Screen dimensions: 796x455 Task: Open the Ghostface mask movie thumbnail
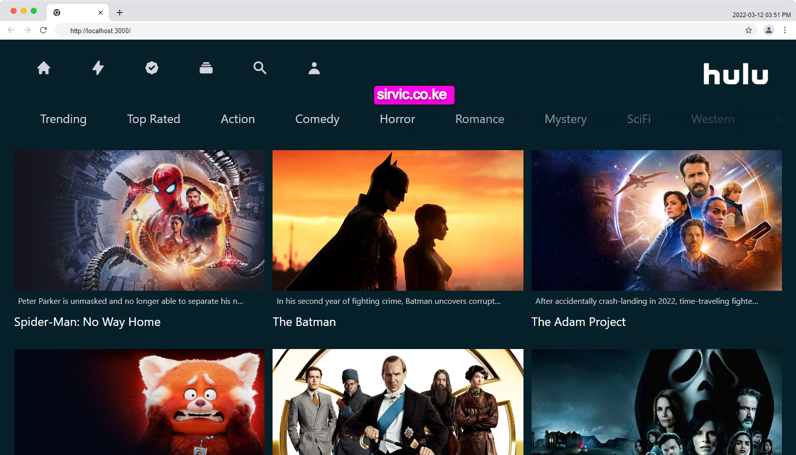click(657, 402)
